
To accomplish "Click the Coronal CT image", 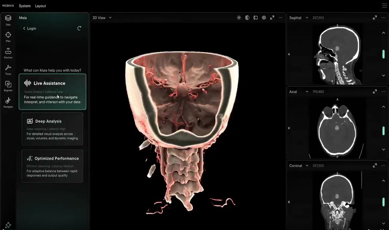I will pyautogui.click(x=337, y=201).
